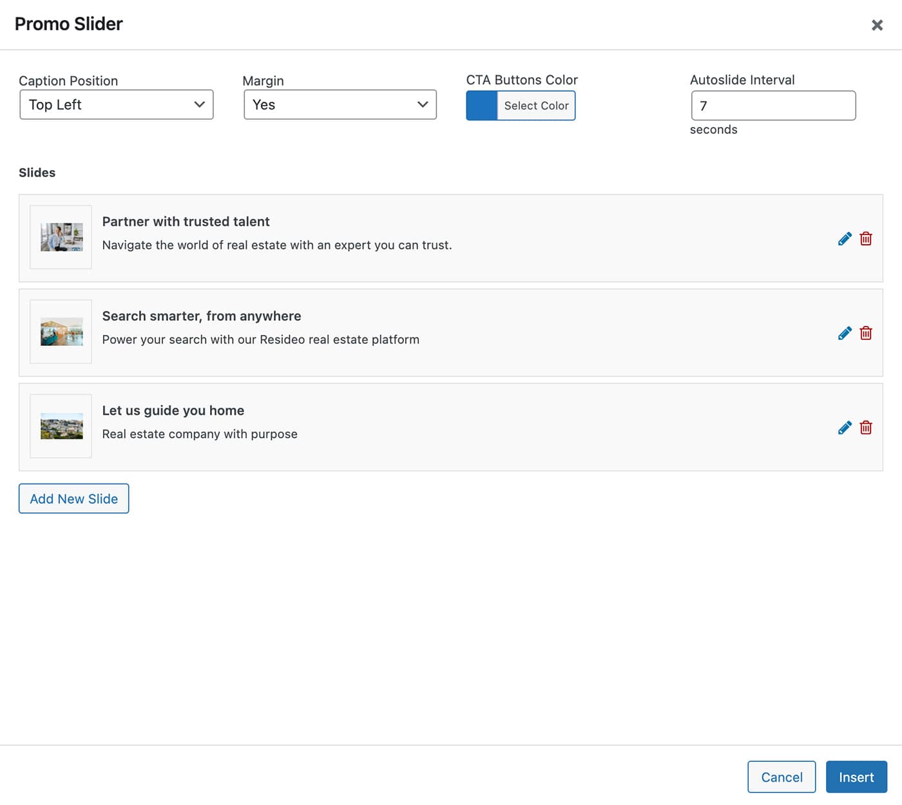Click pencil icon for 'Let us guide you home'

(845, 428)
